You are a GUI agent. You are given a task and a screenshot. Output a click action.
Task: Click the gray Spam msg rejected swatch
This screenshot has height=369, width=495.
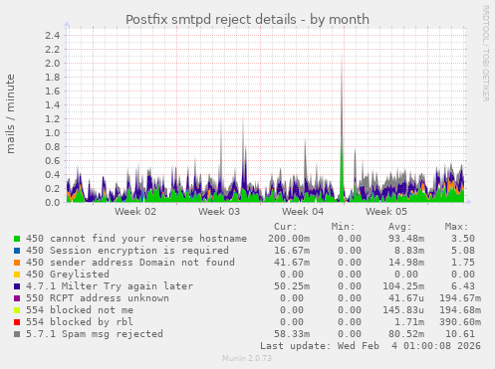click(17, 334)
